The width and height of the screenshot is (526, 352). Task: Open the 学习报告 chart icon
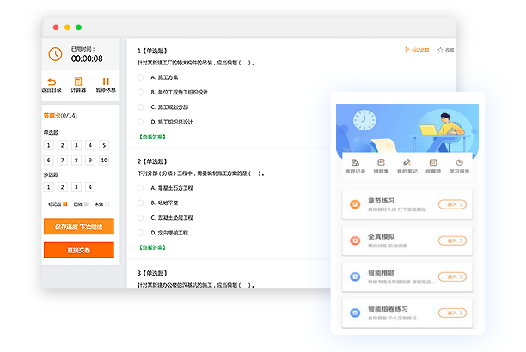(x=460, y=162)
